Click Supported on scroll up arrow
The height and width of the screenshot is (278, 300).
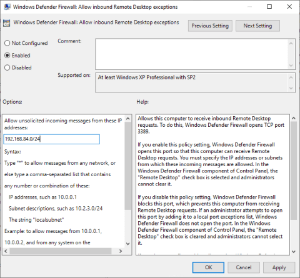(291, 77)
